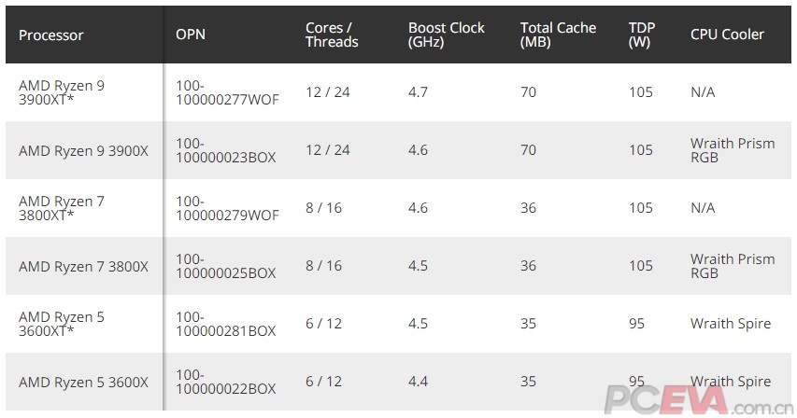This screenshot has width=797, height=418.
Task: Click the Total Cache (MB) header
Action: (558, 35)
